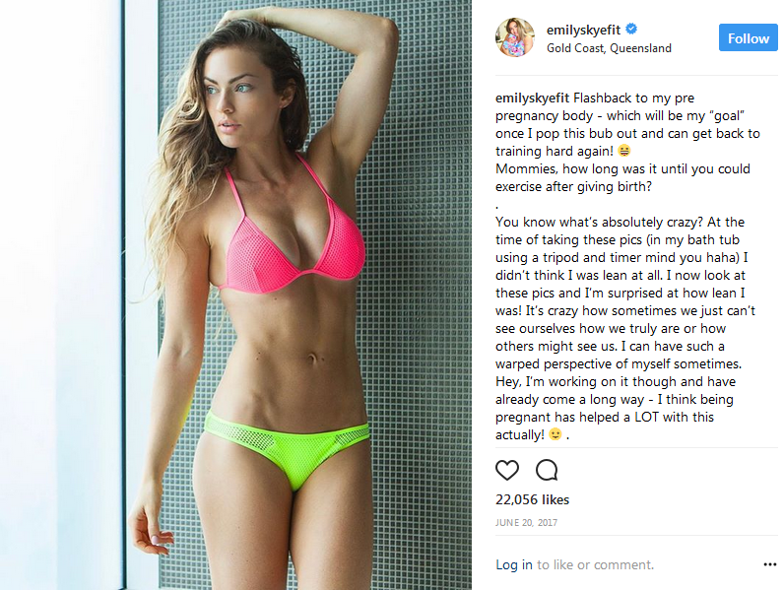The width and height of the screenshot is (784, 590).
Task: Open the JUNE 20, 2017 post permalink
Action: 526,522
